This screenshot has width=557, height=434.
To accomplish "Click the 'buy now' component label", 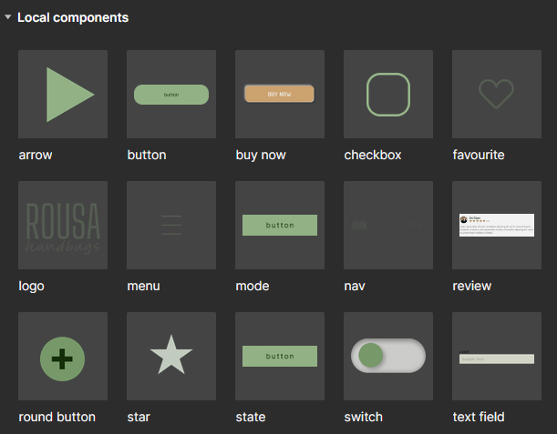I will [x=261, y=155].
